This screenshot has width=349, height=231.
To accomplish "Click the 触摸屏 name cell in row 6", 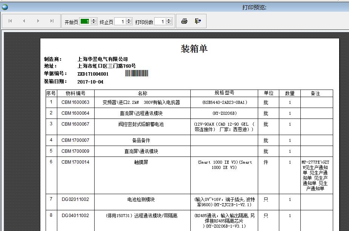I will (142, 162).
